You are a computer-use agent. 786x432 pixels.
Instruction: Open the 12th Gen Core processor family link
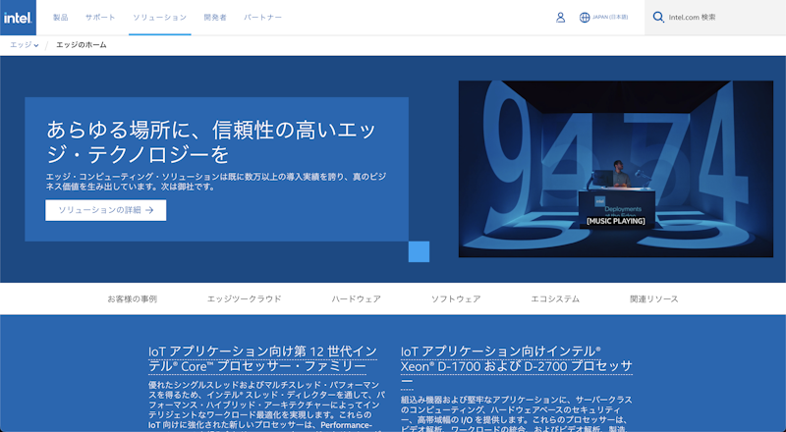click(260, 358)
